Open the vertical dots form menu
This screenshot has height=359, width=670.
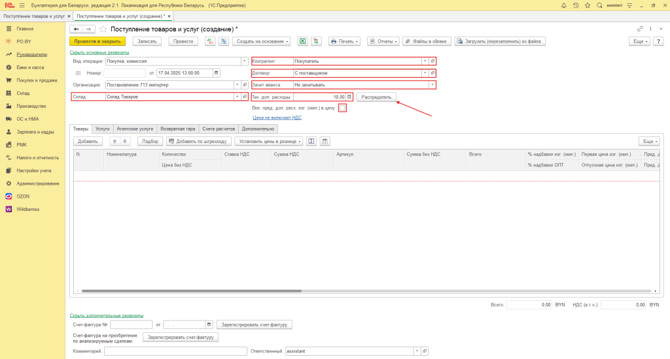click(x=651, y=29)
